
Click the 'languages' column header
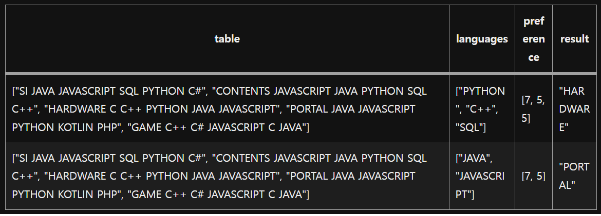pos(482,38)
